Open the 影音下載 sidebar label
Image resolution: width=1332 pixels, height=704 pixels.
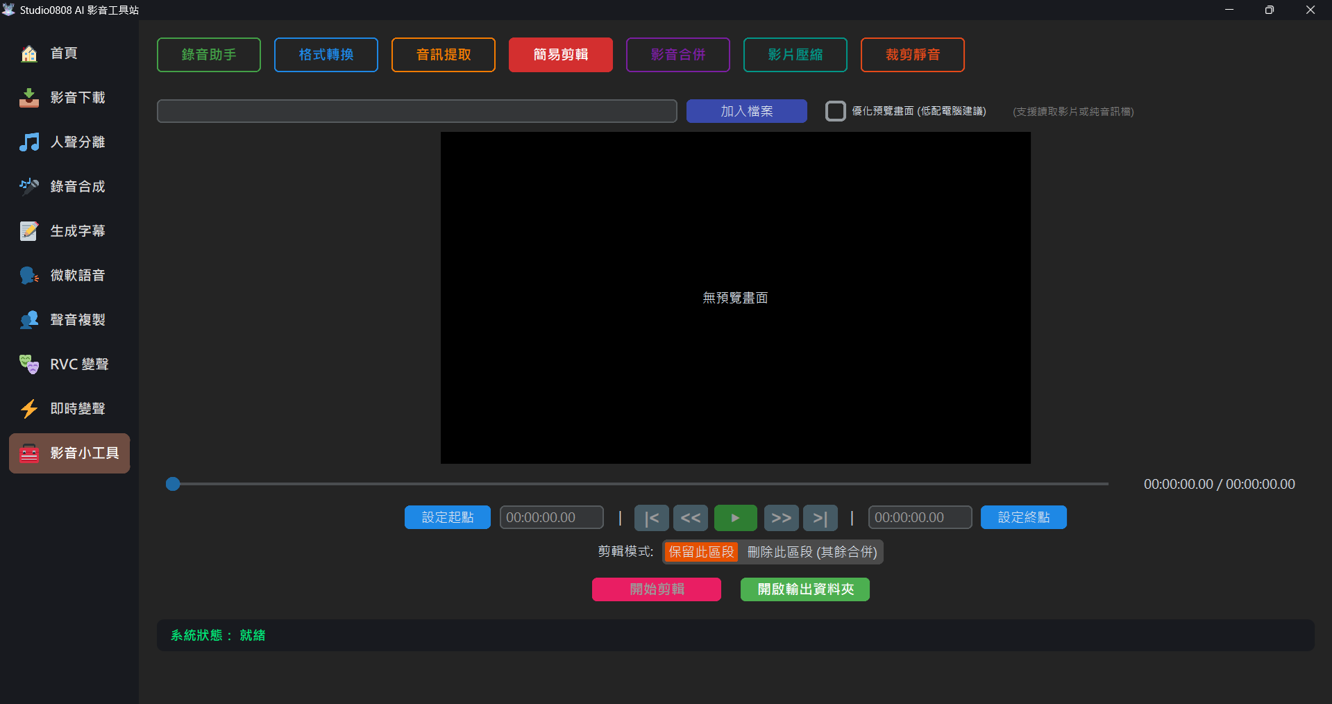(x=78, y=98)
